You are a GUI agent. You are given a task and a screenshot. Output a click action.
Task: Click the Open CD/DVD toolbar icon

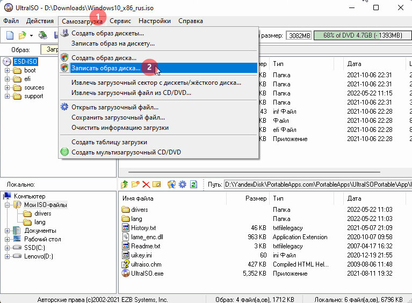pyautogui.click(x=43, y=35)
